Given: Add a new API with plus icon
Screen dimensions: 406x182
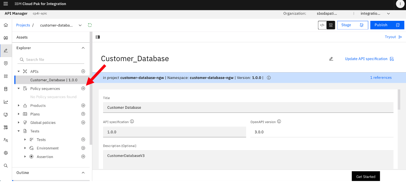Looking at the screenshot, I should 83,72.
